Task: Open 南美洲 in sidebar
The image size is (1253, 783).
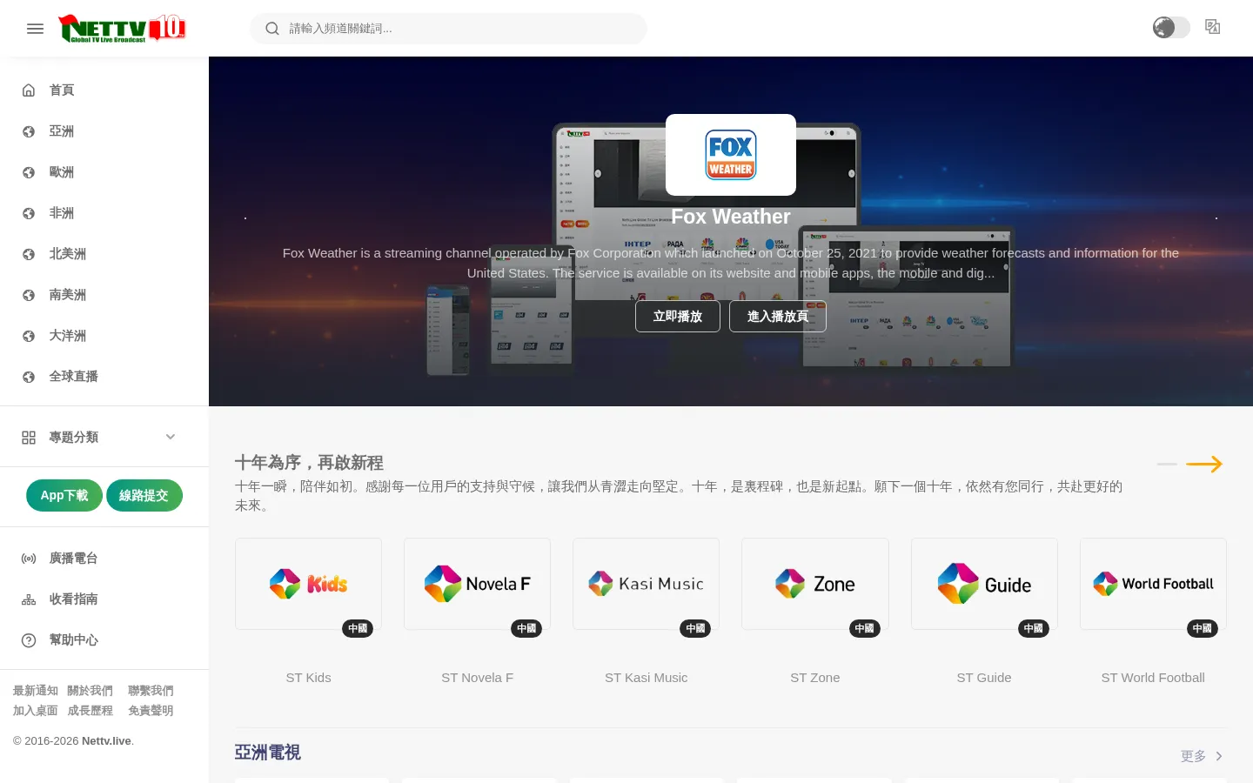Action: click(68, 295)
